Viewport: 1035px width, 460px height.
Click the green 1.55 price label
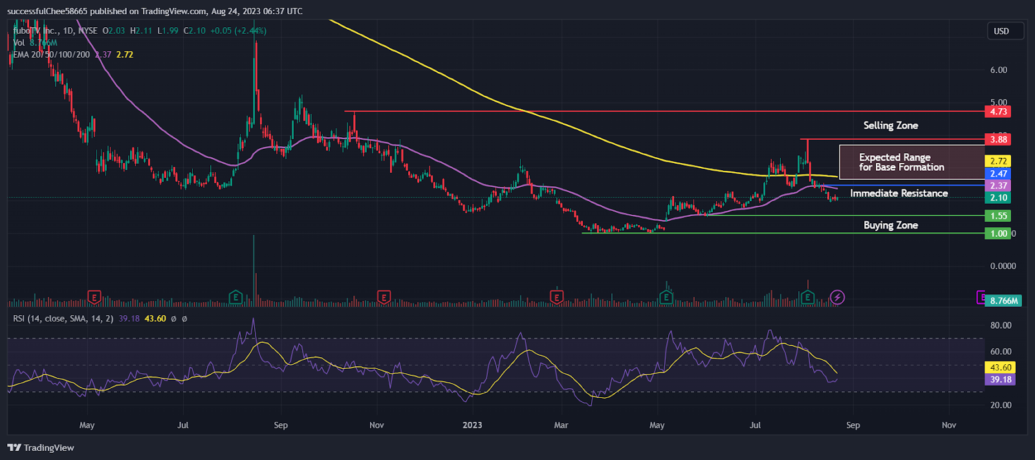tap(998, 216)
